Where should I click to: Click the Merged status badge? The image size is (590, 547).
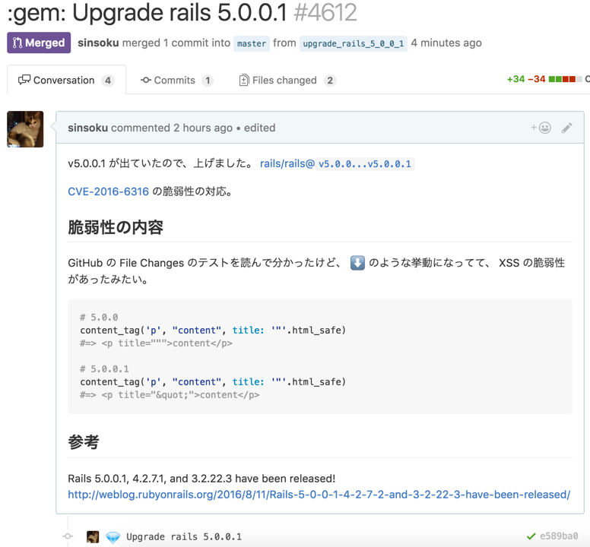pyautogui.click(x=39, y=43)
